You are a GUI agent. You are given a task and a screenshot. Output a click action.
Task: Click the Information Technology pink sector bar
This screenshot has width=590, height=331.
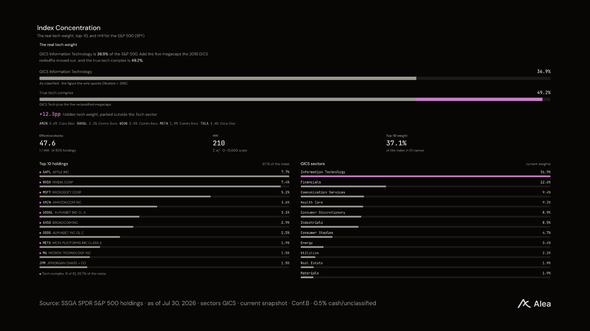tap(425, 176)
